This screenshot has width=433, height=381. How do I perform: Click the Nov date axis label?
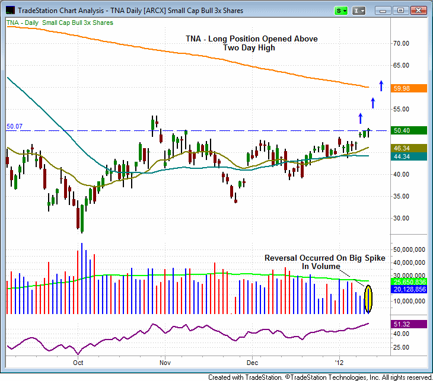point(165,363)
